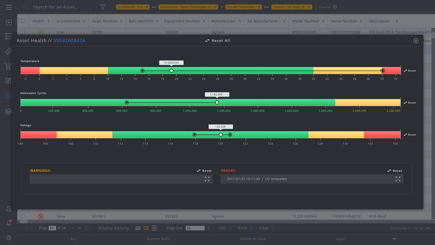Click the filter funnel icon
Image resolution: width=435 pixels, height=245 pixels.
pos(102,7)
